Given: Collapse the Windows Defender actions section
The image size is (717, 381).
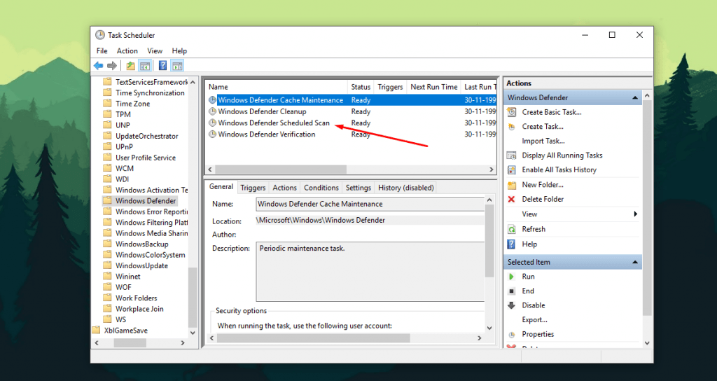Looking at the screenshot, I should tap(634, 98).
